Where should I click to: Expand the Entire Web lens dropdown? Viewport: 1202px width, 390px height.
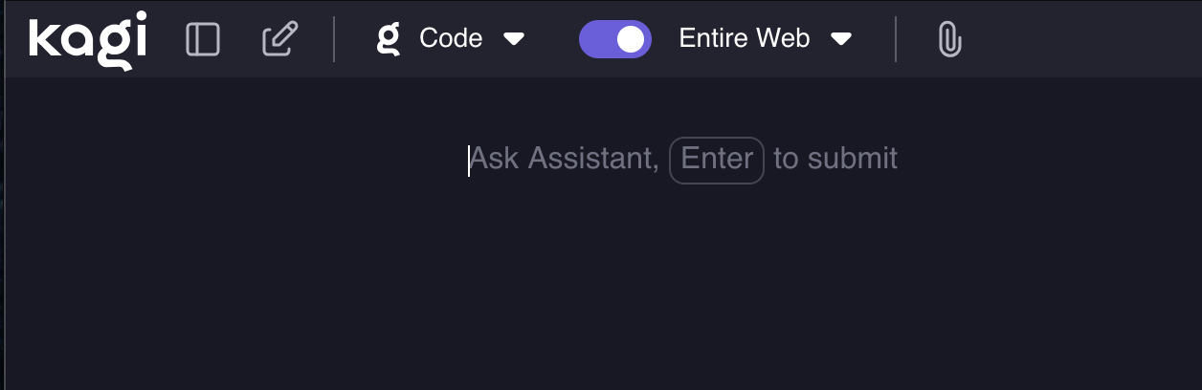[764, 39]
